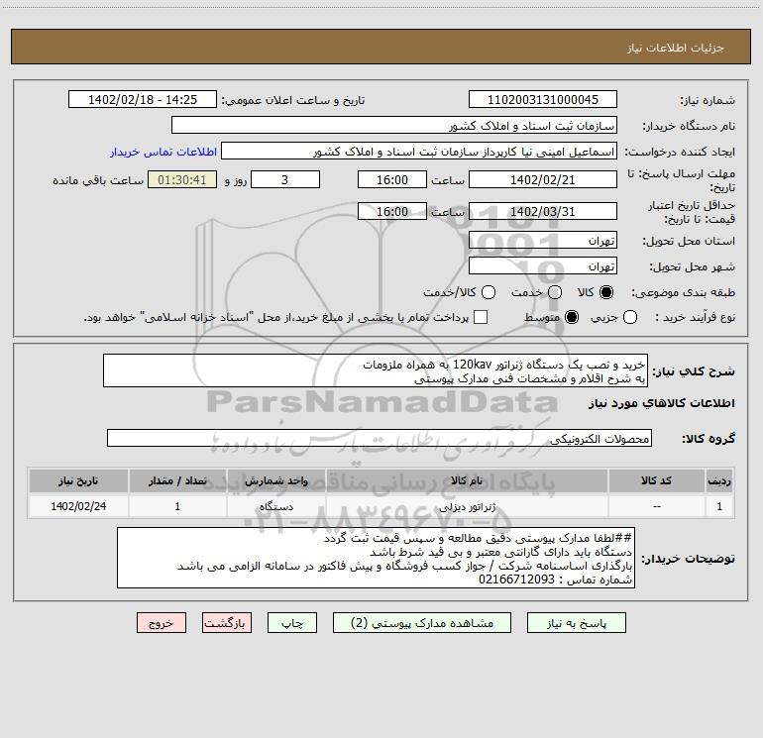This screenshot has width=763, height=738.
Task: Select the کالا/خدمت radio button
Action: tap(489, 292)
